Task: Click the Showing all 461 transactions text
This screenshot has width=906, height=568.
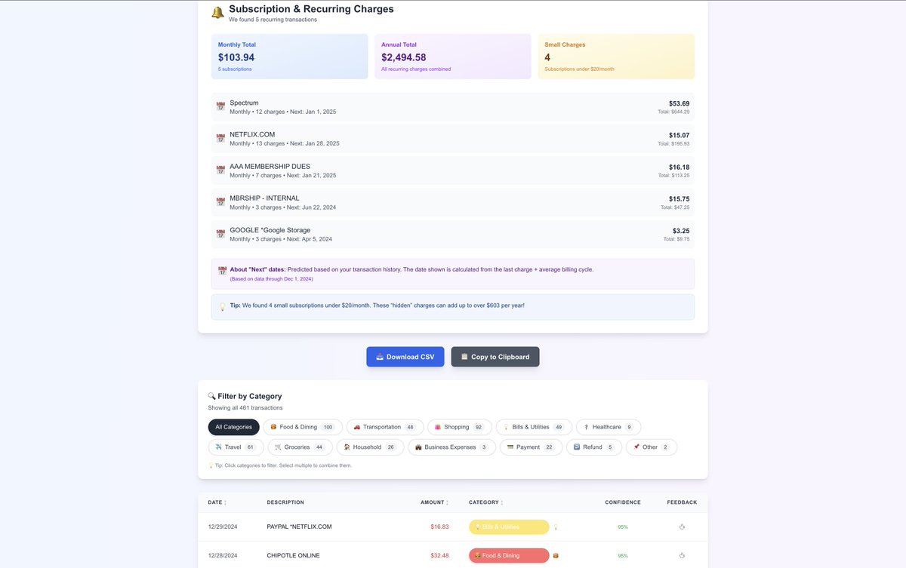Action: (x=245, y=408)
